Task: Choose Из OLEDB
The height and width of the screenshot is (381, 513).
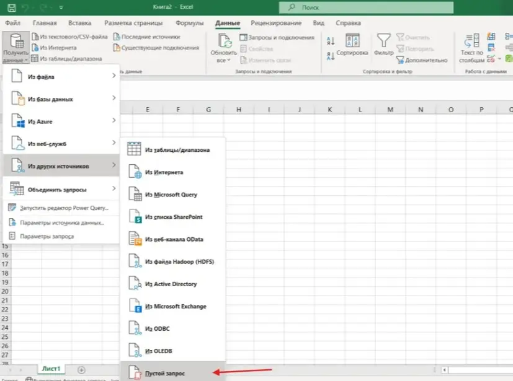Action: click(x=172, y=351)
